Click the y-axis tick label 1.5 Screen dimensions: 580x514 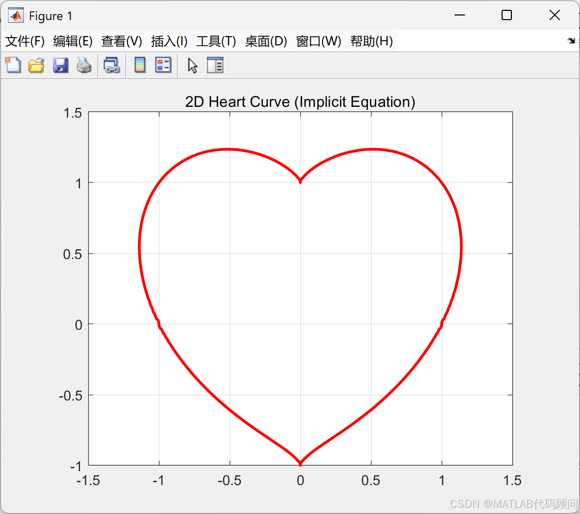coord(72,113)
